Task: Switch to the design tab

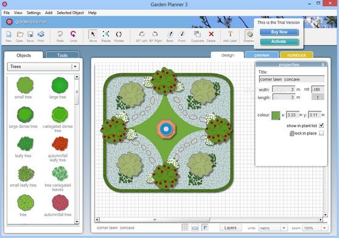Action: [228, 55]
